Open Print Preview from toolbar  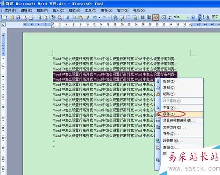(46, 18)
